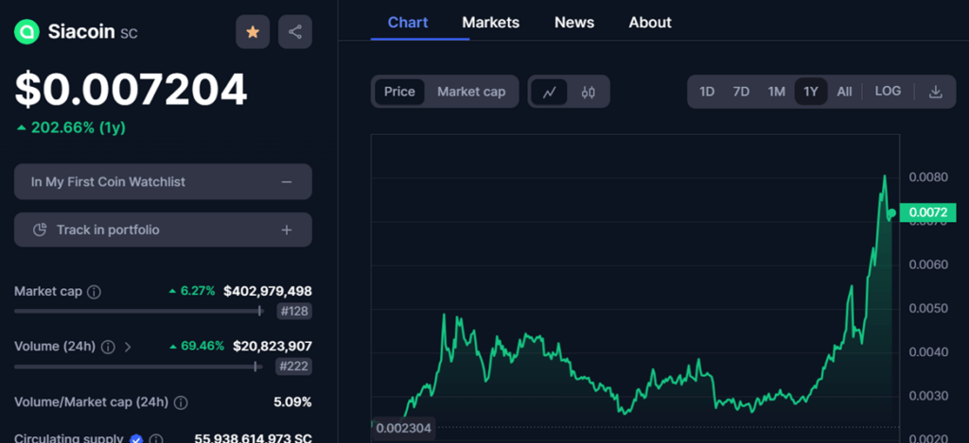Screen dimensions: 969x443
Task: Click Circulating supply verified badge icon
Action: click(x=136, y=439)
